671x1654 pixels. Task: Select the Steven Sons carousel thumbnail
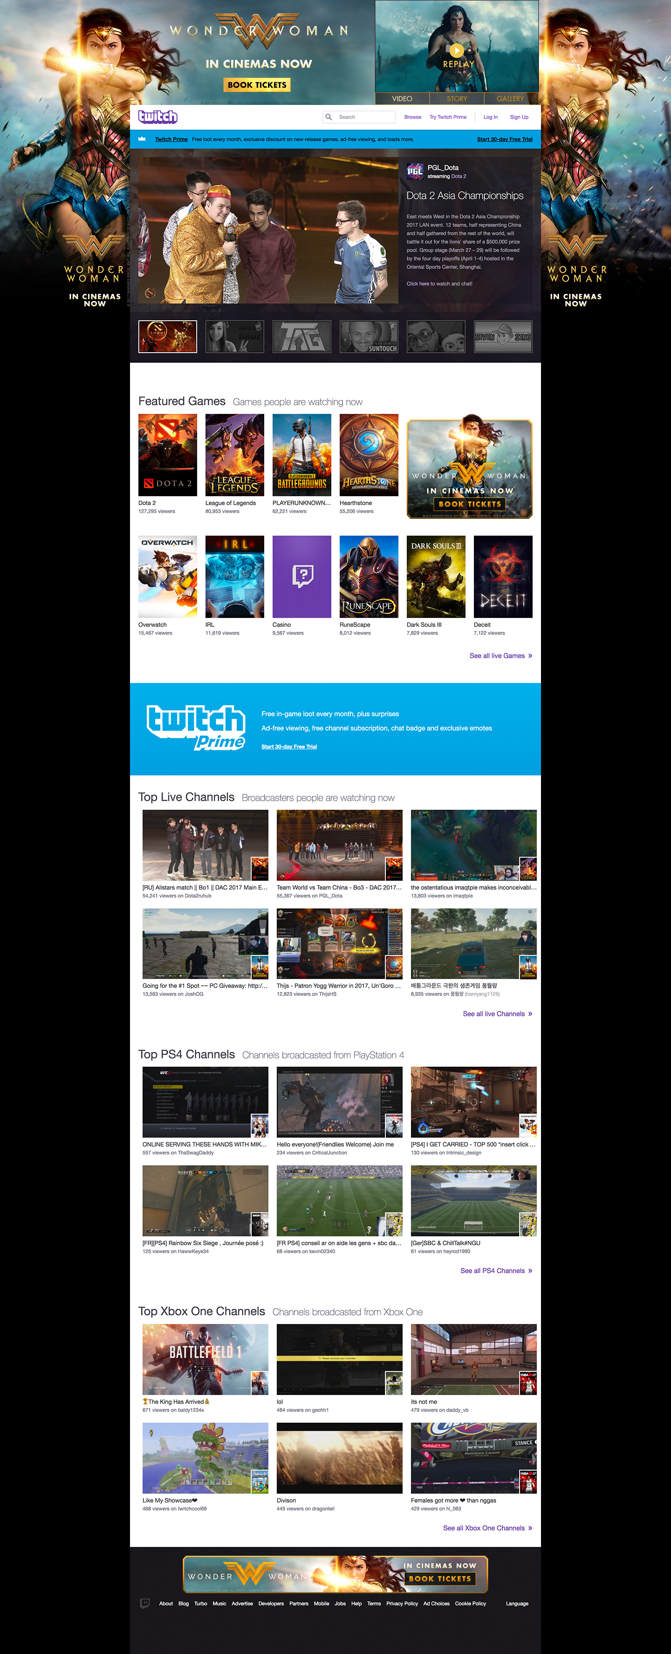tap(503, 336)
